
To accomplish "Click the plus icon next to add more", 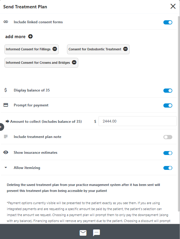I will (31, 36).
